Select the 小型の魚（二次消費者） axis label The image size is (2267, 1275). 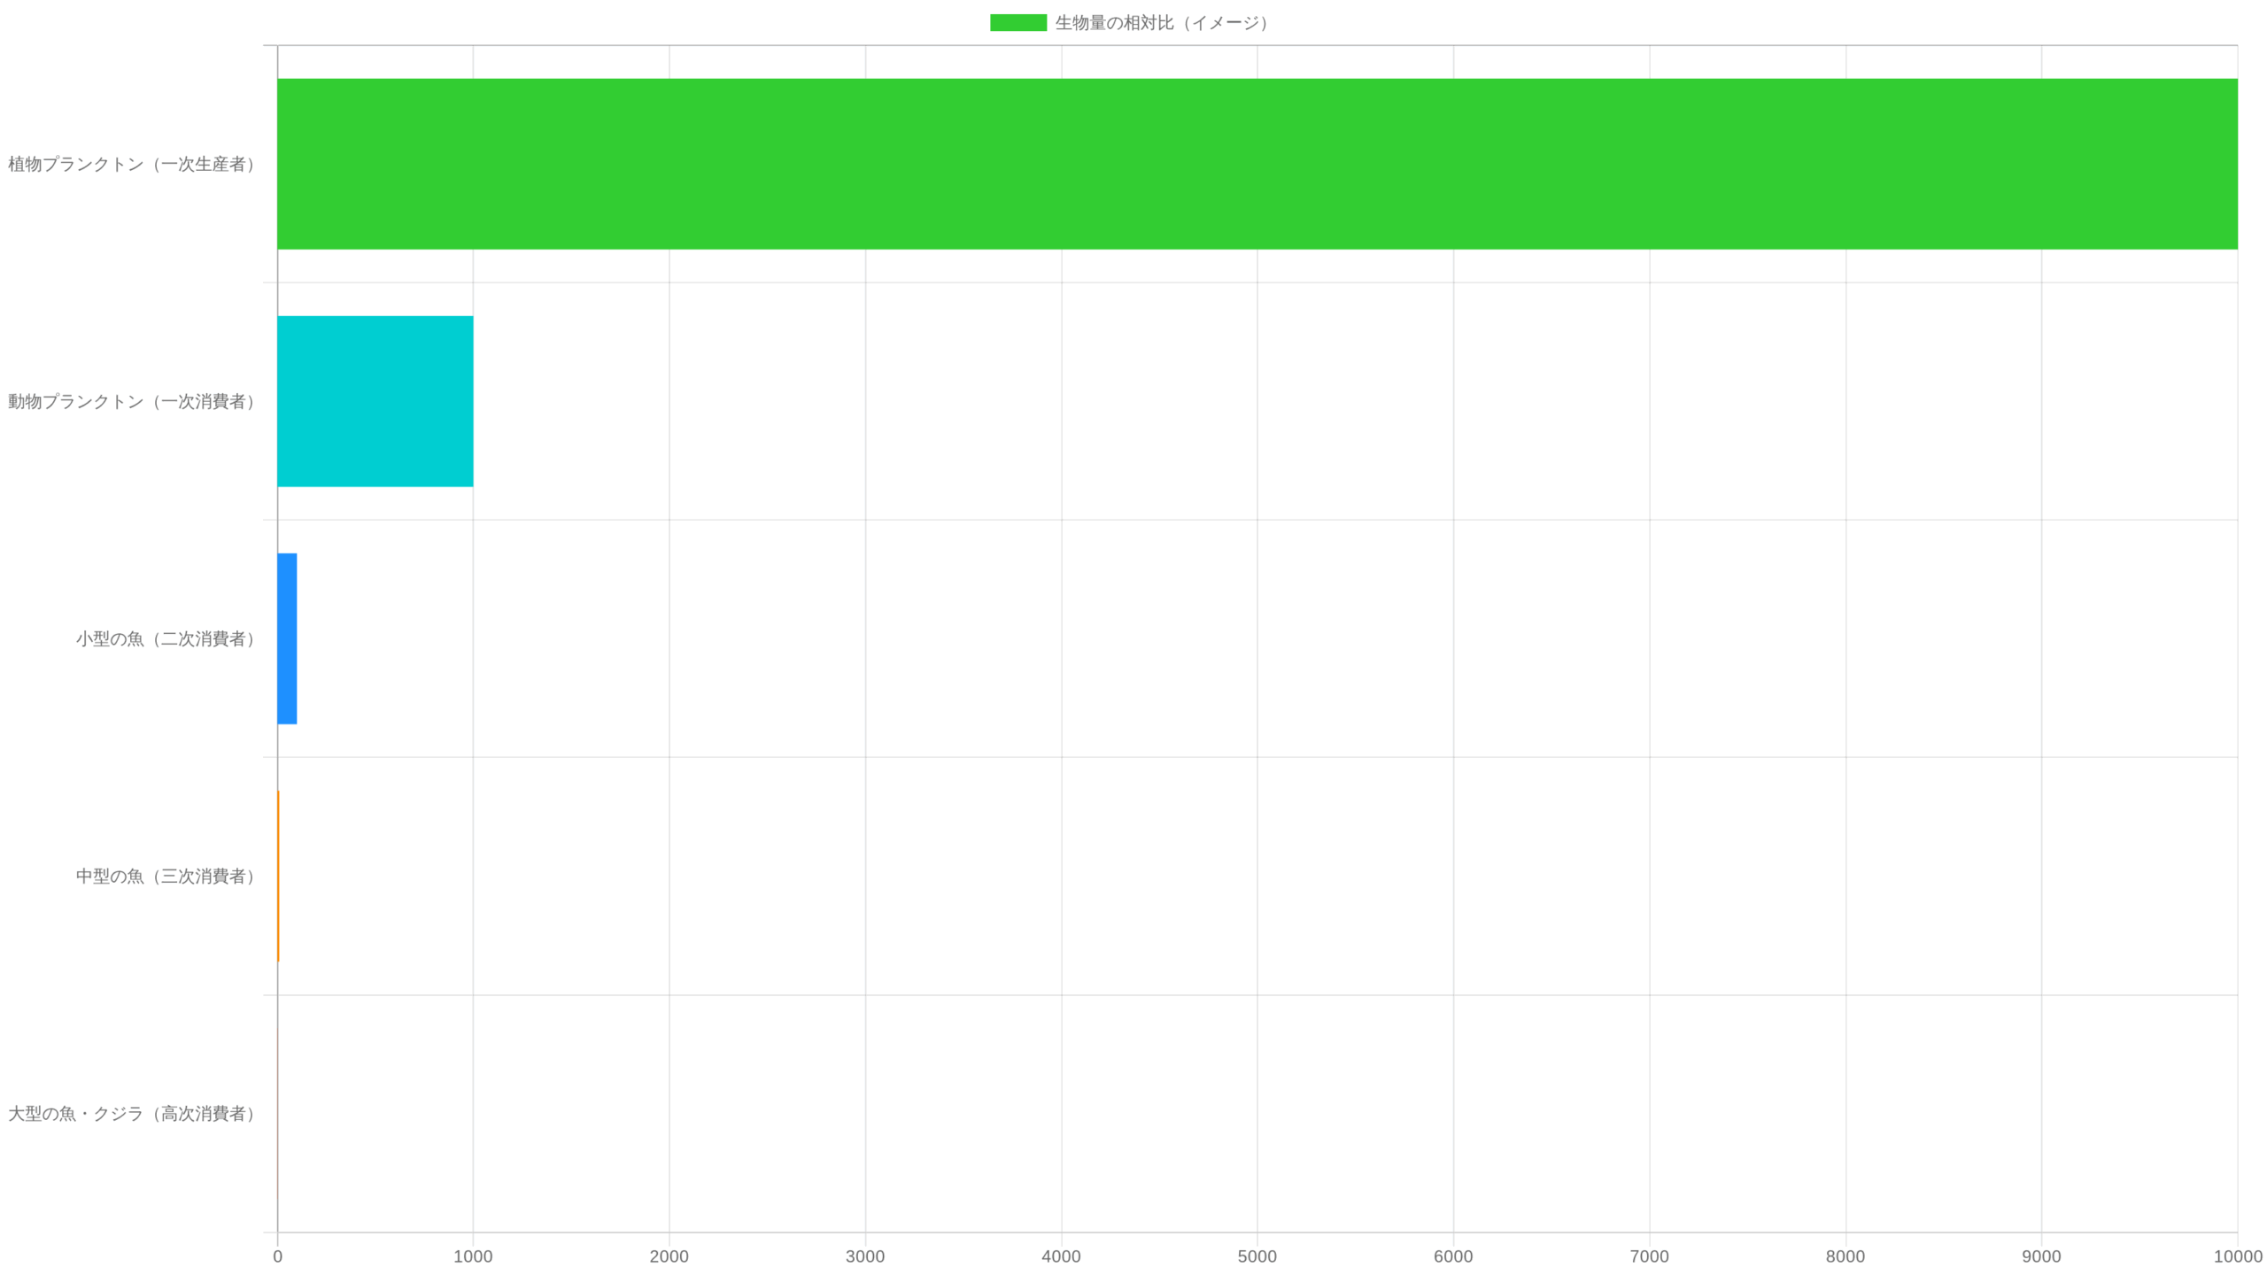coord(166,638)
